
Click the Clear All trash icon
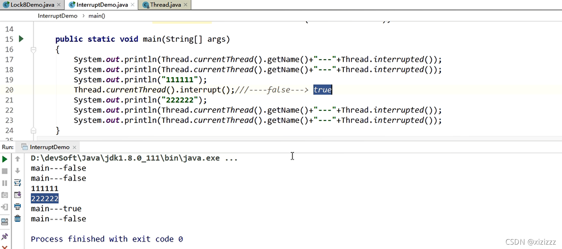point(17,218)
